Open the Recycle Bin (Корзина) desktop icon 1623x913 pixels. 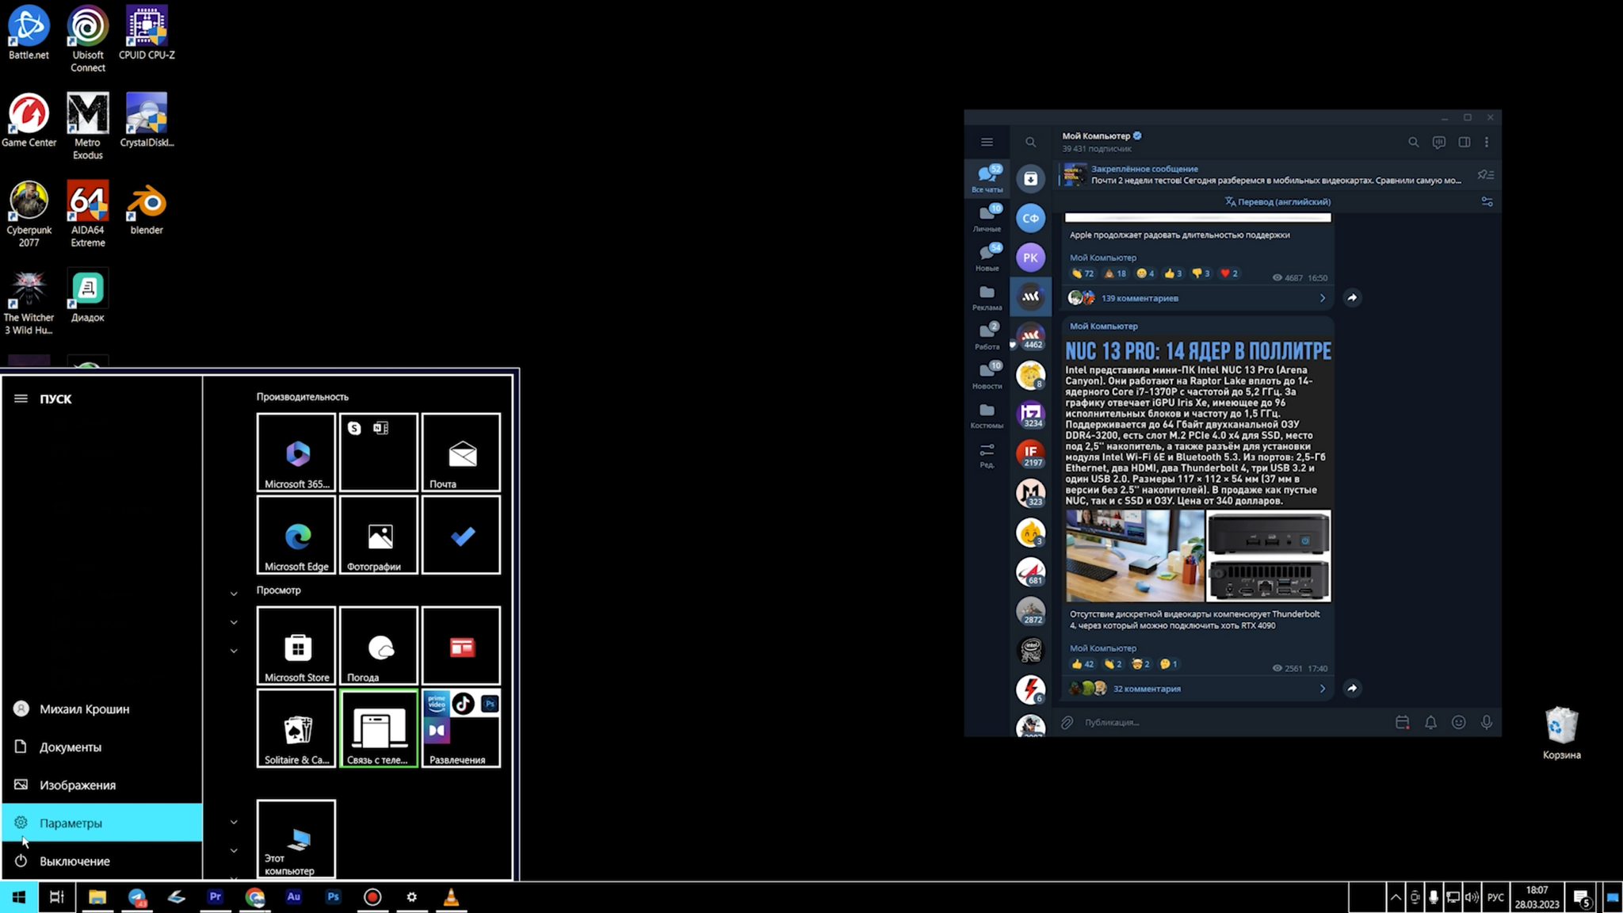pos(1561,733)
